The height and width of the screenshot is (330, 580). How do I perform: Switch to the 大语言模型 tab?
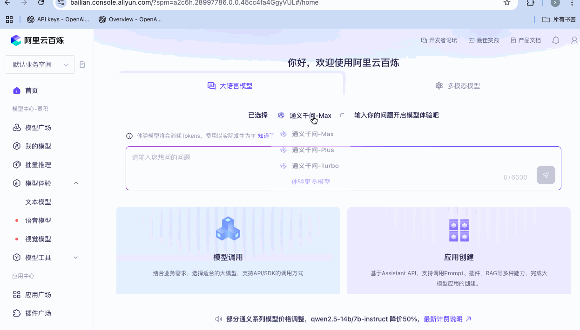click(x=230, y=86)
